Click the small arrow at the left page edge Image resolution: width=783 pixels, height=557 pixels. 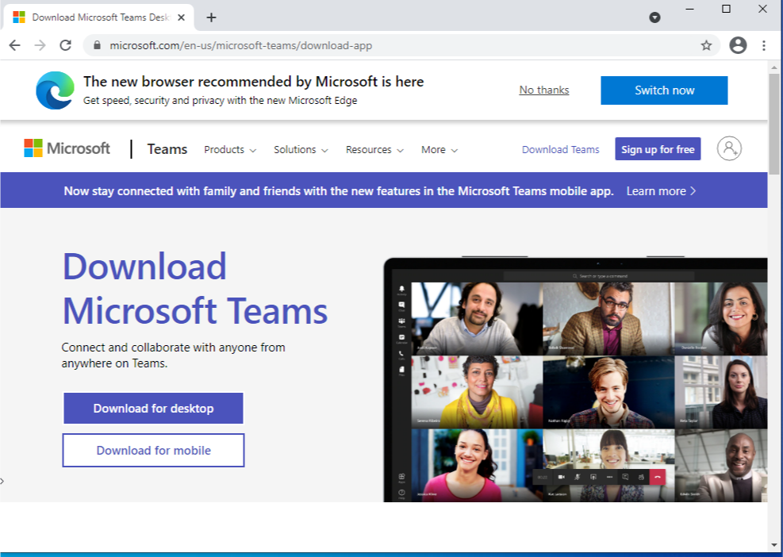point(2,481)
